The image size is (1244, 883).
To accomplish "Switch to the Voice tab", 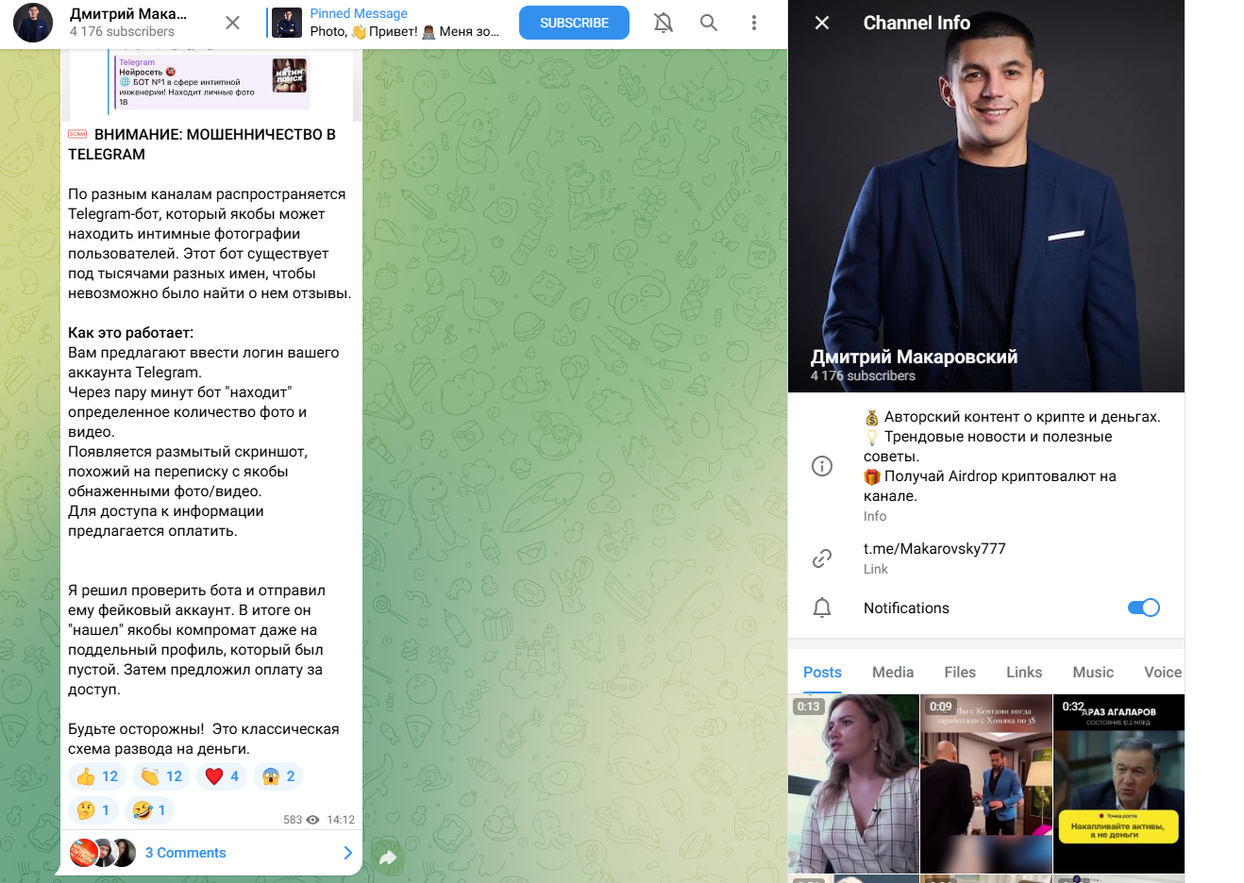I will tap(1163, 673).
